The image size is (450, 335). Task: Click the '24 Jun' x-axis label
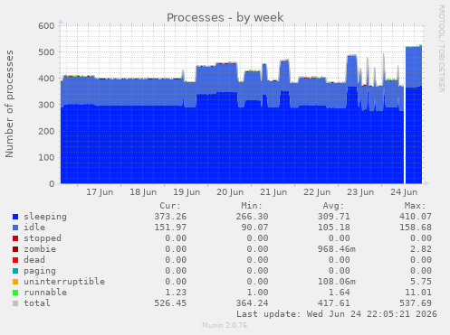[404, 192]
